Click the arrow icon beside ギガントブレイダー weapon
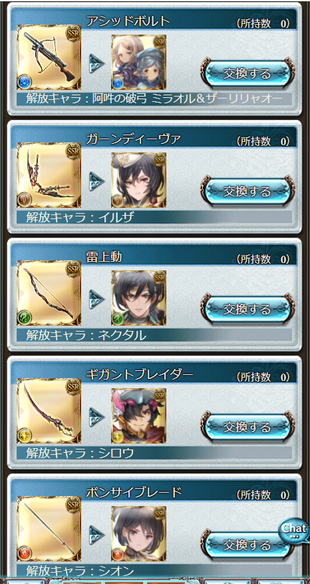The image size is (310, 584). click(96, 417)
